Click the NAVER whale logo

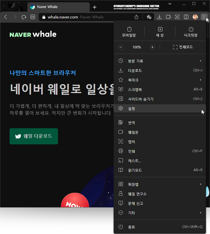(x=33, y=34)
